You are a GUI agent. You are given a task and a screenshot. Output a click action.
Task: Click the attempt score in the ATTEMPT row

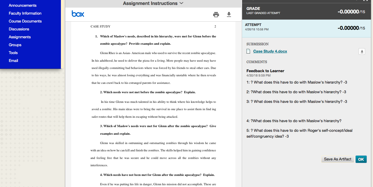click(351, 28)
